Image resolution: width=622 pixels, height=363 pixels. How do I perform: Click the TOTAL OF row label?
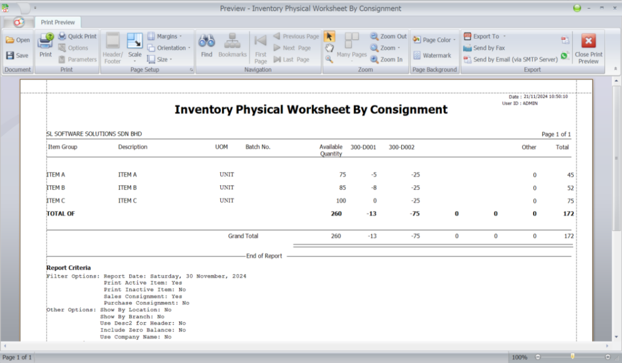pyautogui.click(x=61, y=214)
